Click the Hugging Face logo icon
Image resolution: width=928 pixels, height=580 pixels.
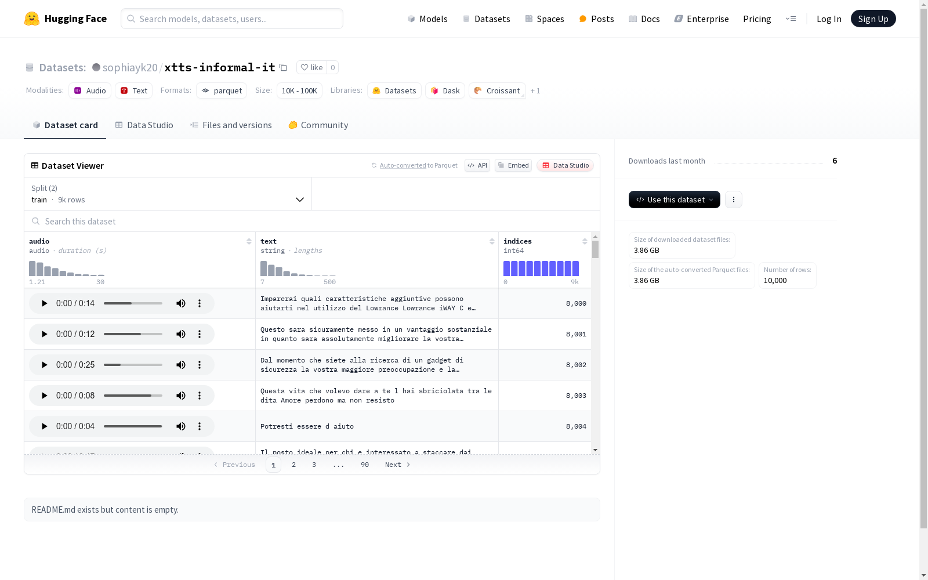pos(31,19)
